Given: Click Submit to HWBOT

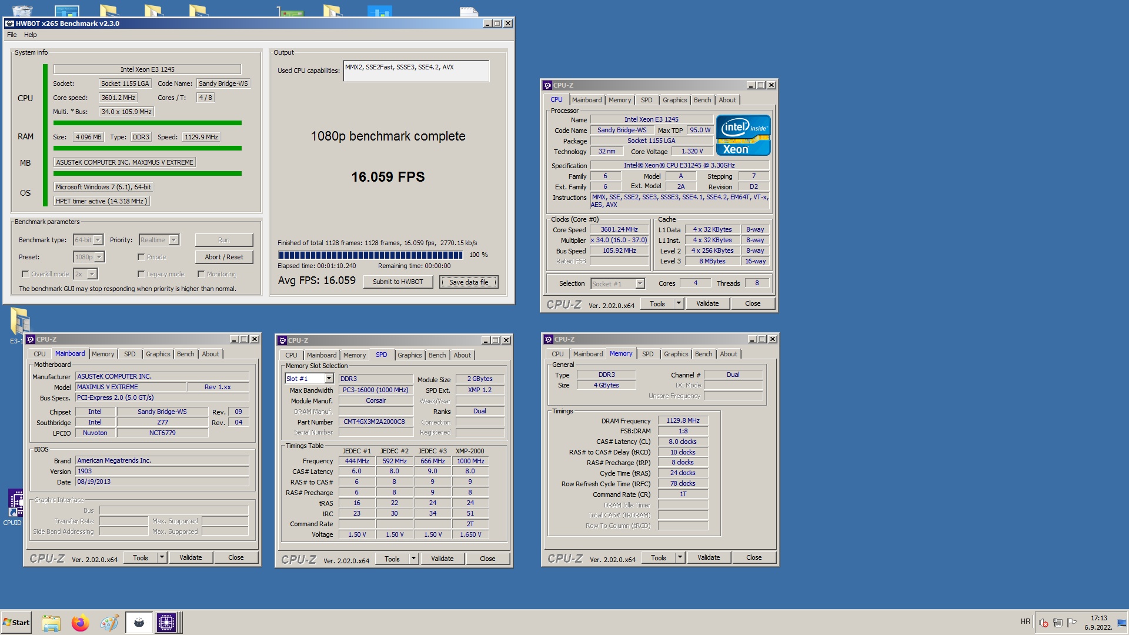Looking at the screenshot, I should tap(398, 282).
